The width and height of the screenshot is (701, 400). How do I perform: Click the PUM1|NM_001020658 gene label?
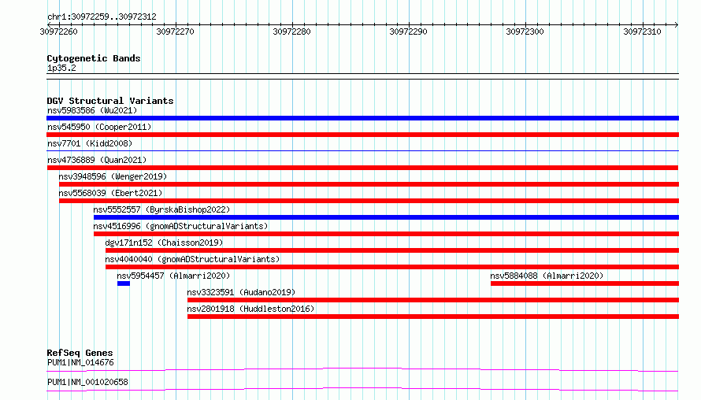click(x=87, y=382)
